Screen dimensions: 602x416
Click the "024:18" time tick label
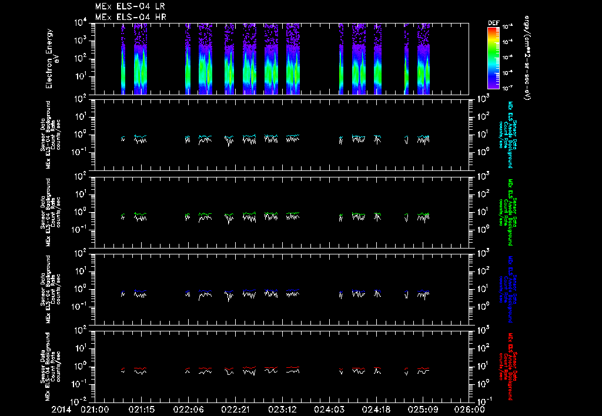coord(376,410)
